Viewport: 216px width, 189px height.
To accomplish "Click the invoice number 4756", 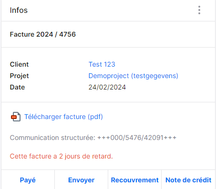I will (67, 34).
